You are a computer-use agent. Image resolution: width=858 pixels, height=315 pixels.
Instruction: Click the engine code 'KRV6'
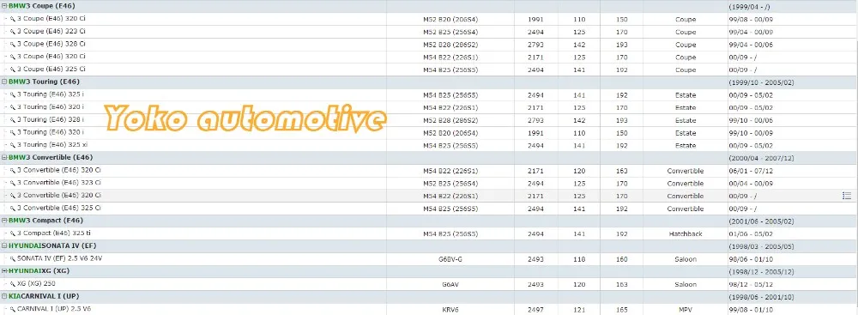450,310
